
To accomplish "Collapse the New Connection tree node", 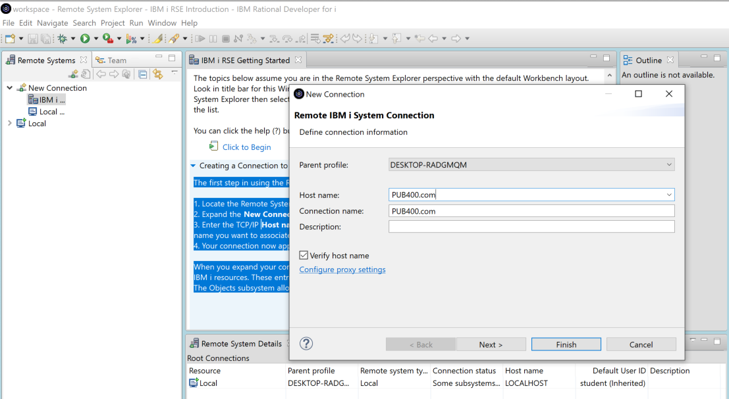I will [9, 88].
